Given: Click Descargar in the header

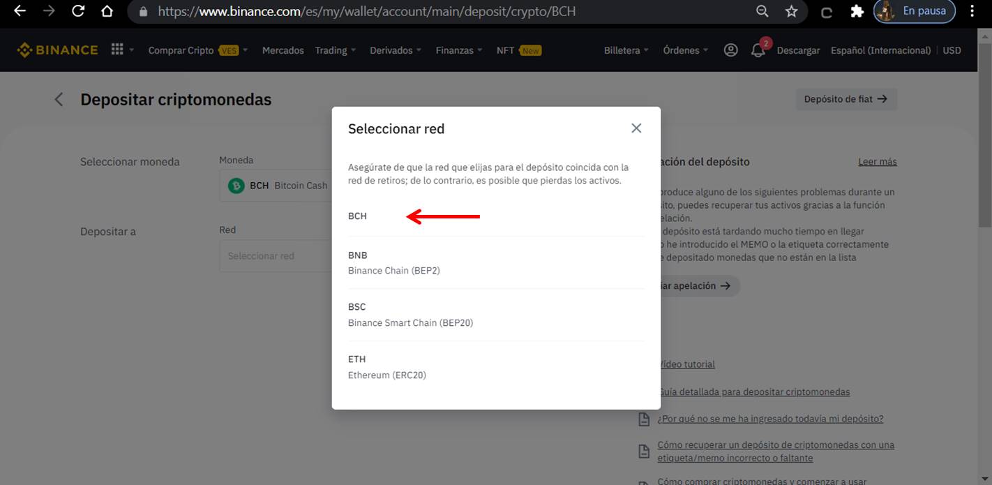Looking at the screenshot, I should tap(798, 50).
